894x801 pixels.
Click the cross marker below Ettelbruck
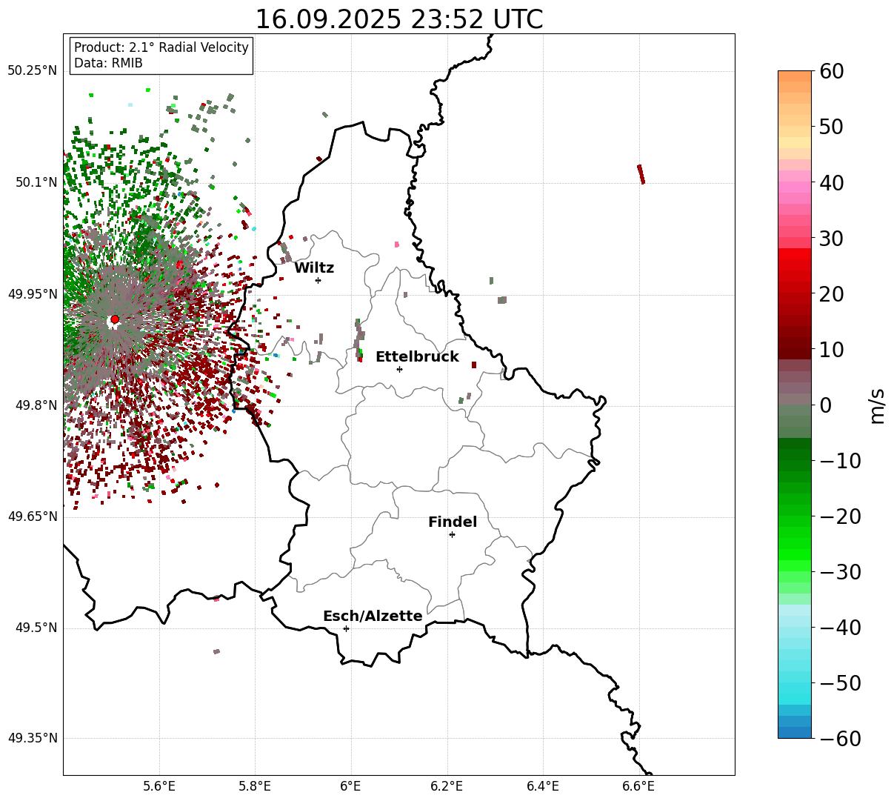[x=399, y=369]
